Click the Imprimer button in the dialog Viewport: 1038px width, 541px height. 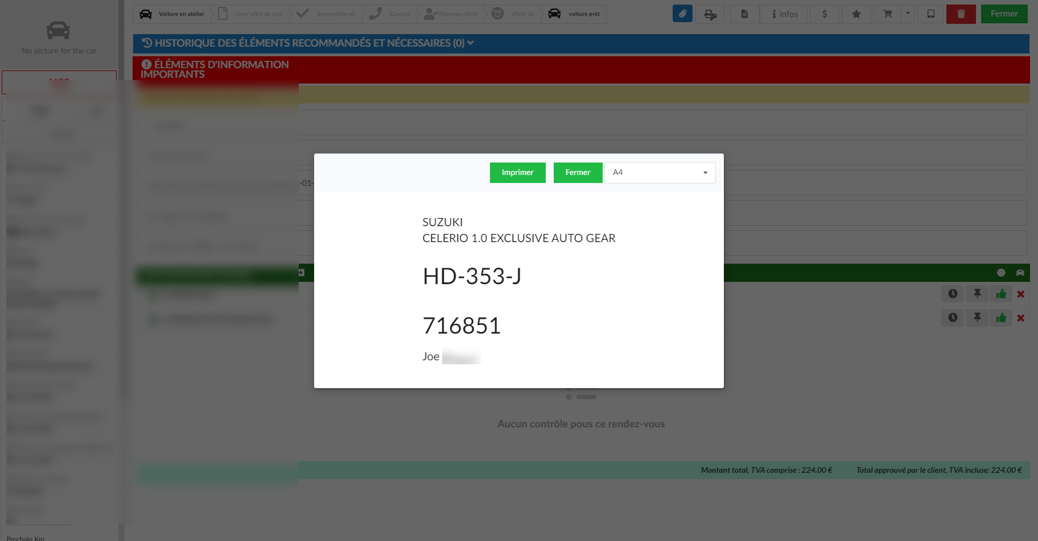(x=517, y=173)
